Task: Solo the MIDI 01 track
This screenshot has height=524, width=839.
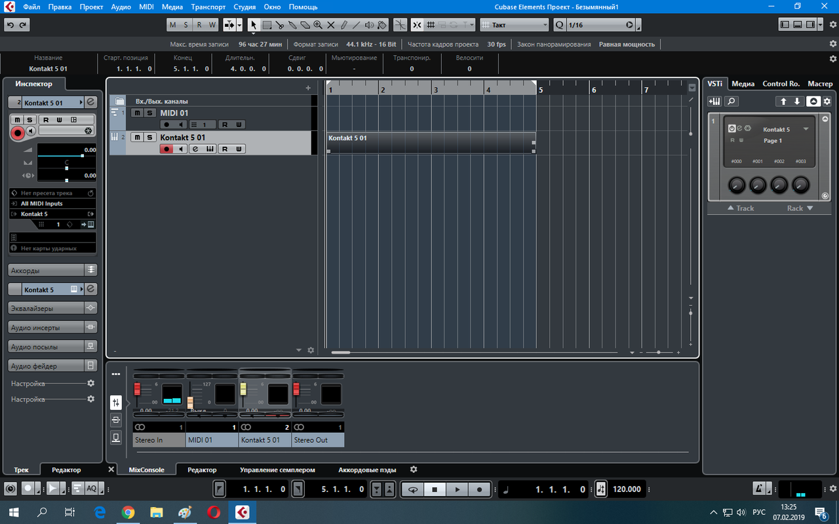Action: (149, 113)
